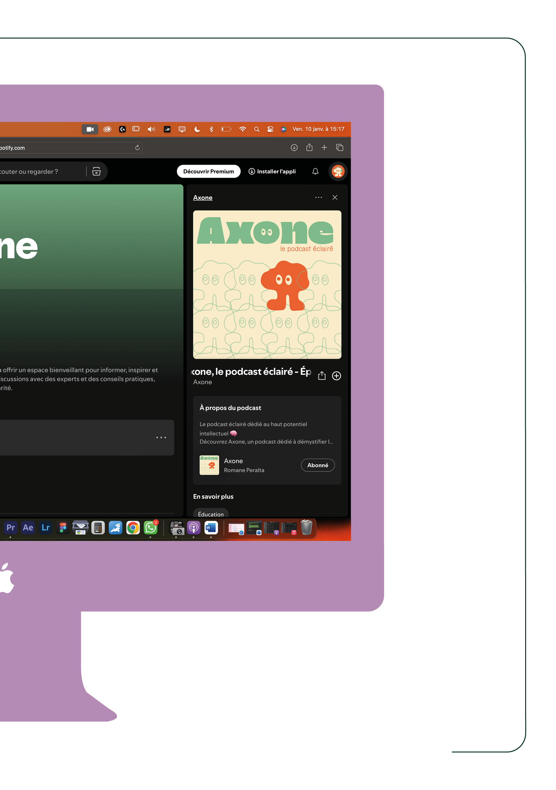
Task: Launch After Effects from the dock
Action: click(x=28, y=528)
